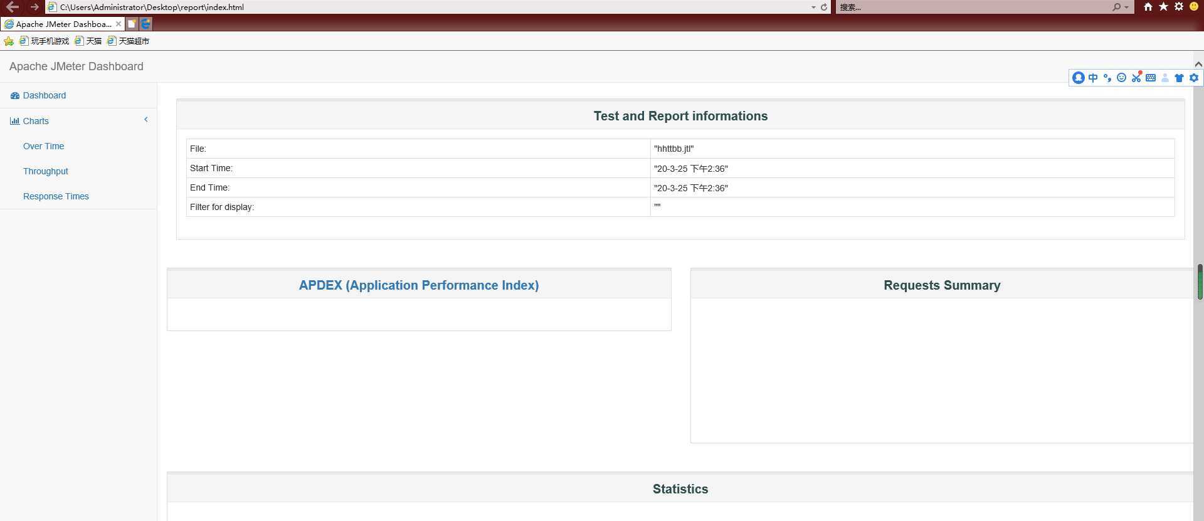Open the favorites star in the browser toolbar

point(1164,7)
